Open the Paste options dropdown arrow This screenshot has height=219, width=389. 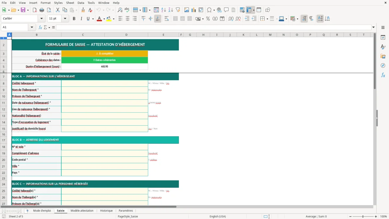[x=76, y=10]
